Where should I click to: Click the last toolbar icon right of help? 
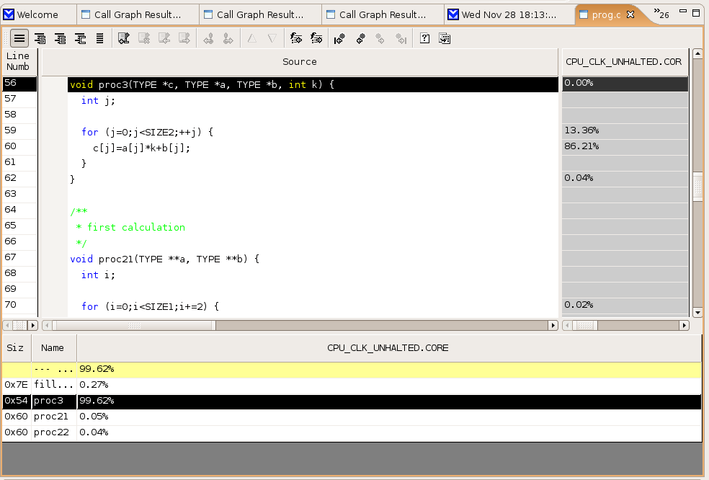point(445,38)
